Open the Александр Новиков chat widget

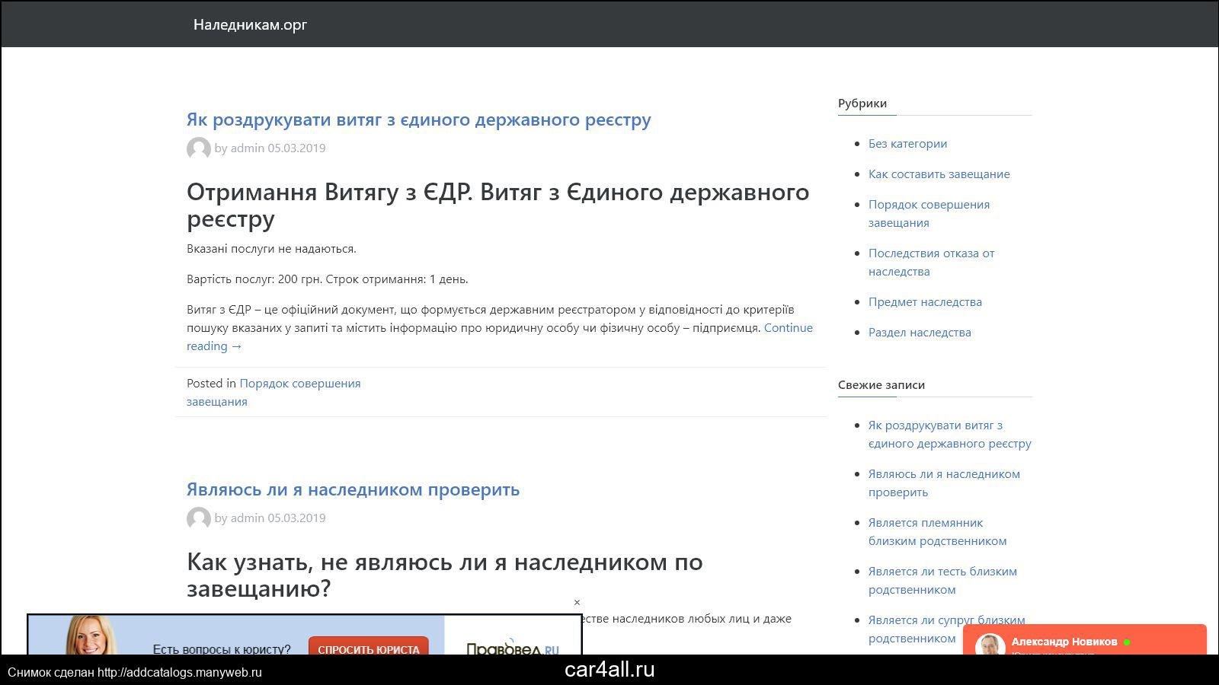[1083, 642]
